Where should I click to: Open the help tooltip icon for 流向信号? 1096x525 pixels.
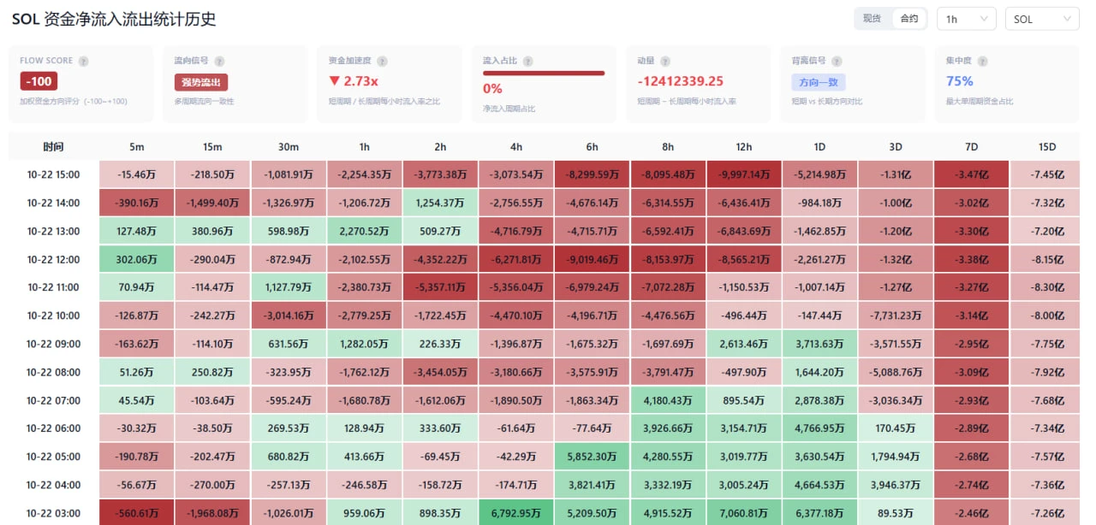pos(219,62)
